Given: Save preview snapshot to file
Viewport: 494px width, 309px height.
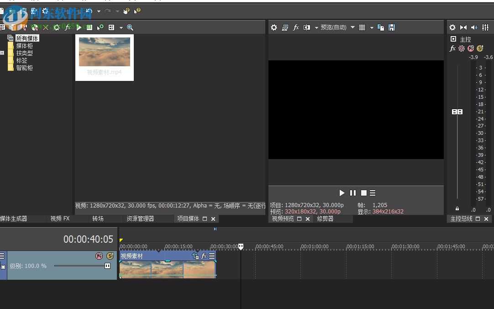Looking at the screenshot, I should click(x=392, y=27).
